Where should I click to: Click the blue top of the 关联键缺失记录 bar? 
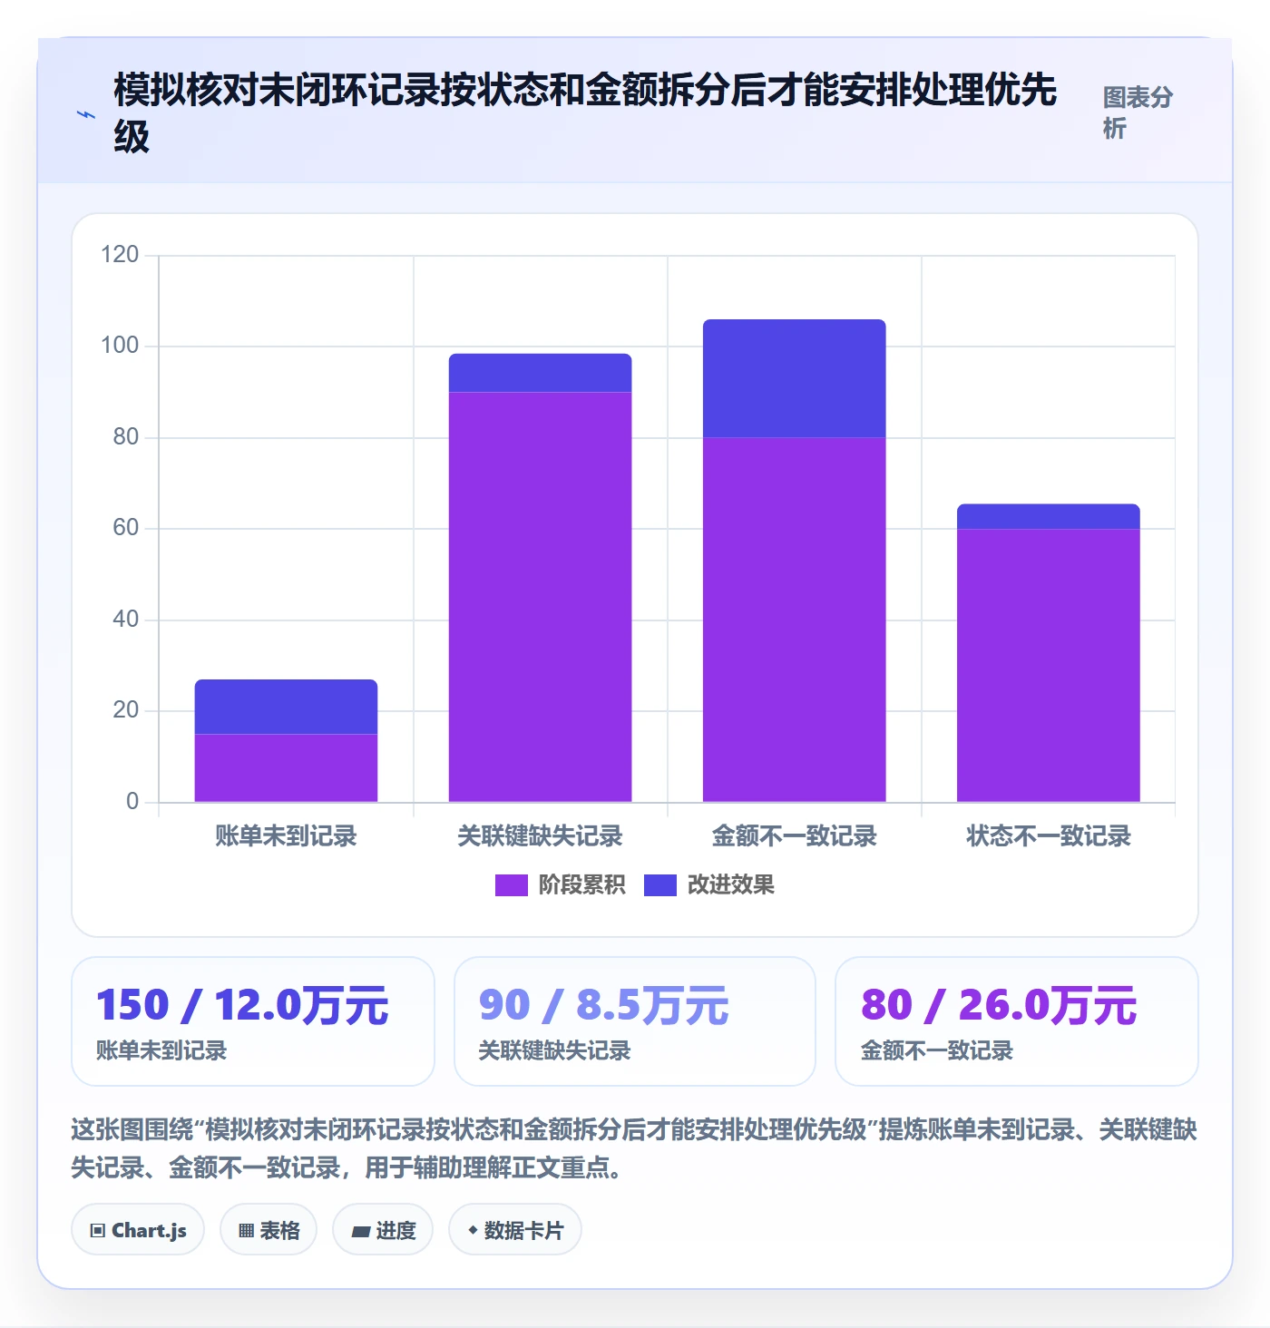click(540, 373)
